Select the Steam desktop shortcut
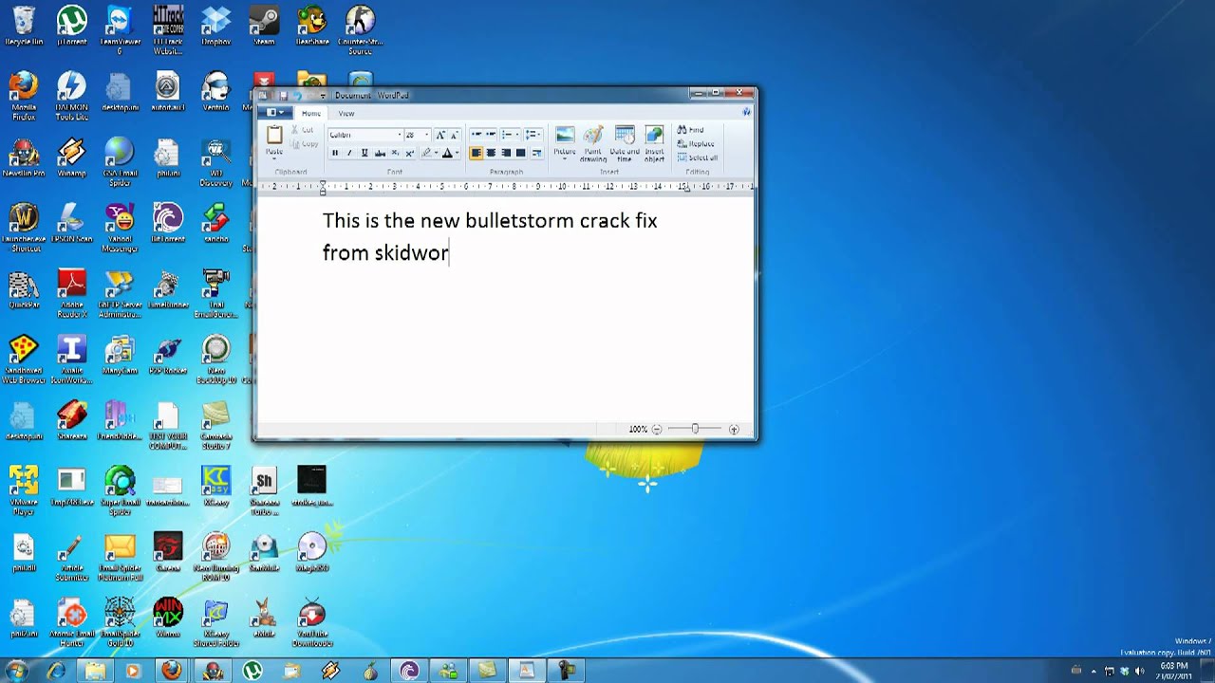Image resolution: width=1215 pixels, height=683 pixels. (x=264, y=26)
